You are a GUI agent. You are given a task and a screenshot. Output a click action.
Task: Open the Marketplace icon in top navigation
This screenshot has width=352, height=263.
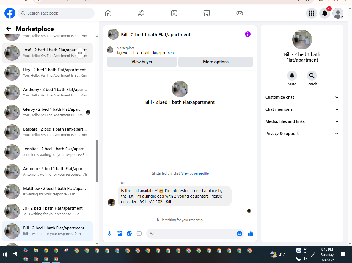point(207,13)
